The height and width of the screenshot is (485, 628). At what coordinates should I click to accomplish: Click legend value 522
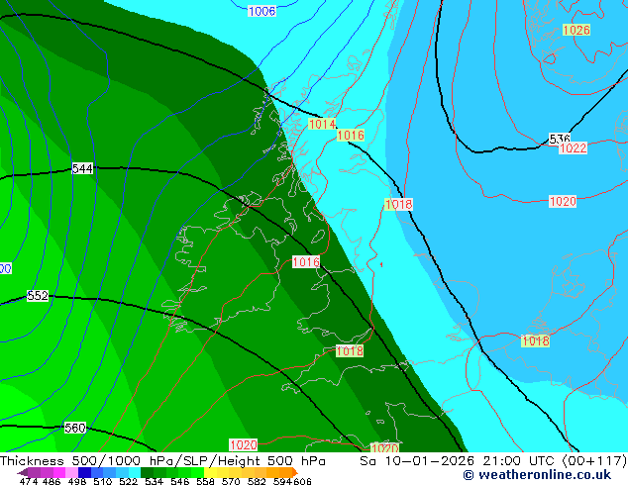pos(128,481)
